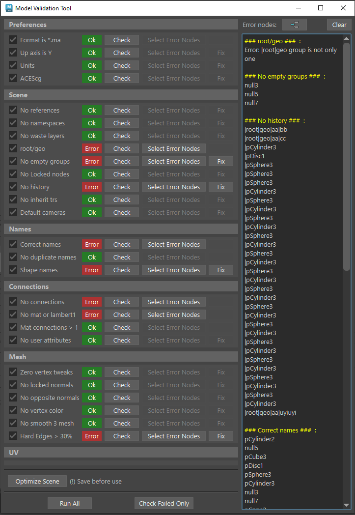Click the Error nodes outliner icon button
The image size is (355, 515).
coord(295,25)
